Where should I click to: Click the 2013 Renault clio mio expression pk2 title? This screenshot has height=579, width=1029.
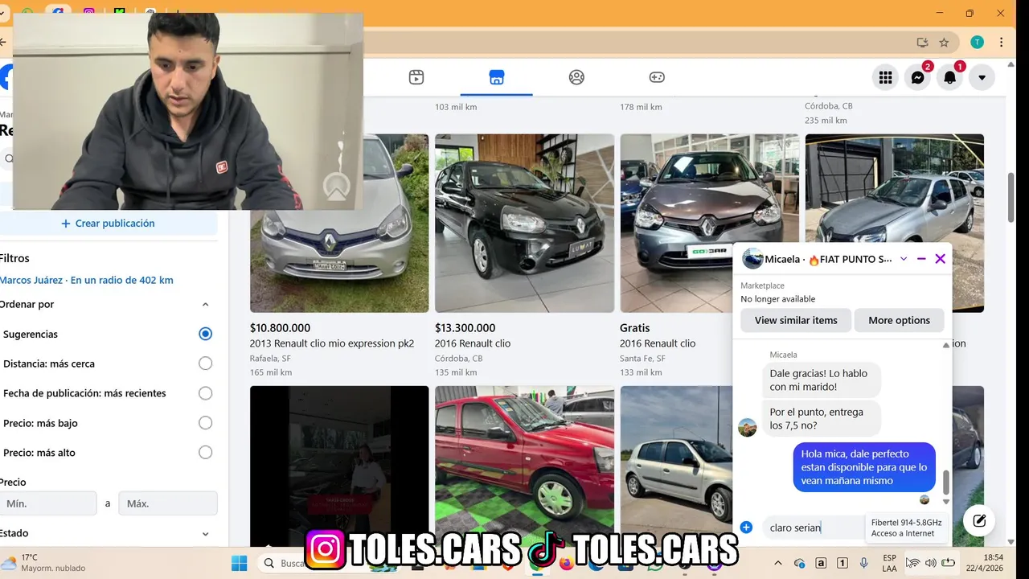[332, 343]
